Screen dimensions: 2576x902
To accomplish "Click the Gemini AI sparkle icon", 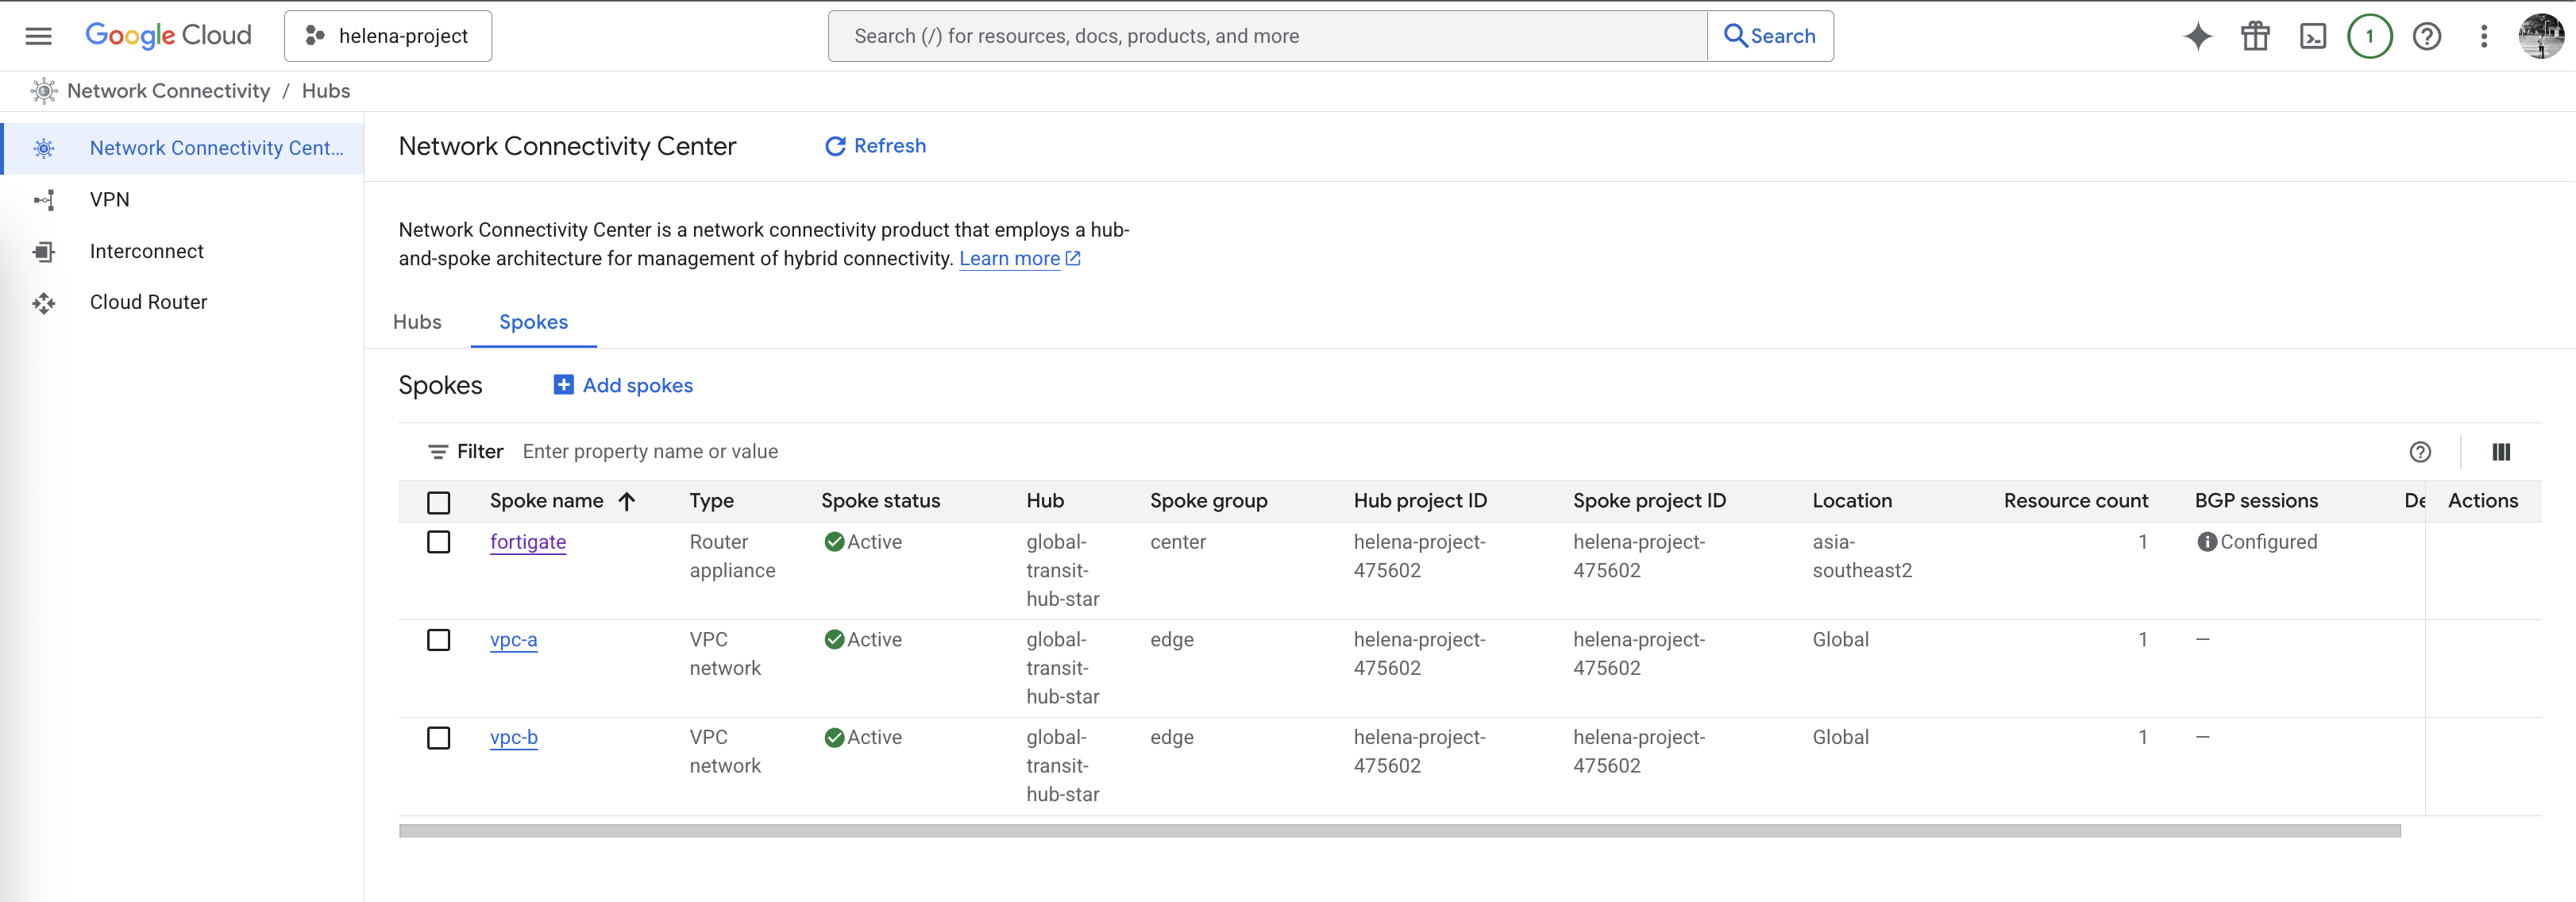I will point(2197,36).
